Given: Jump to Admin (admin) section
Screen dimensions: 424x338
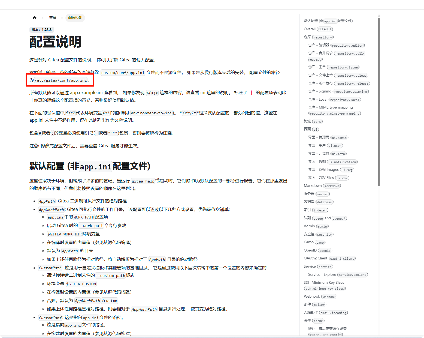Looking at the screenshot, I should coord(316,226).
